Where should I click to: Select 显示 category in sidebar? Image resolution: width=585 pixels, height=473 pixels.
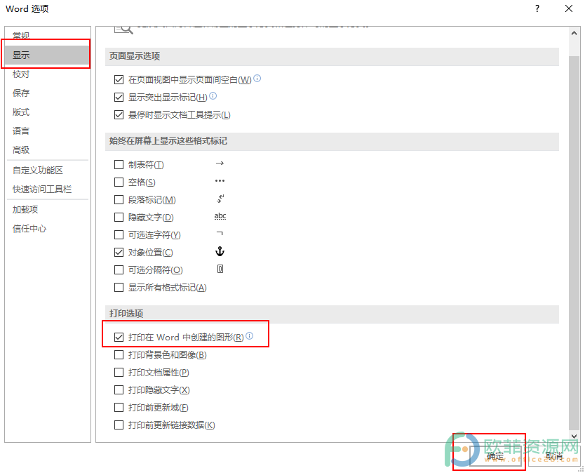47,55
